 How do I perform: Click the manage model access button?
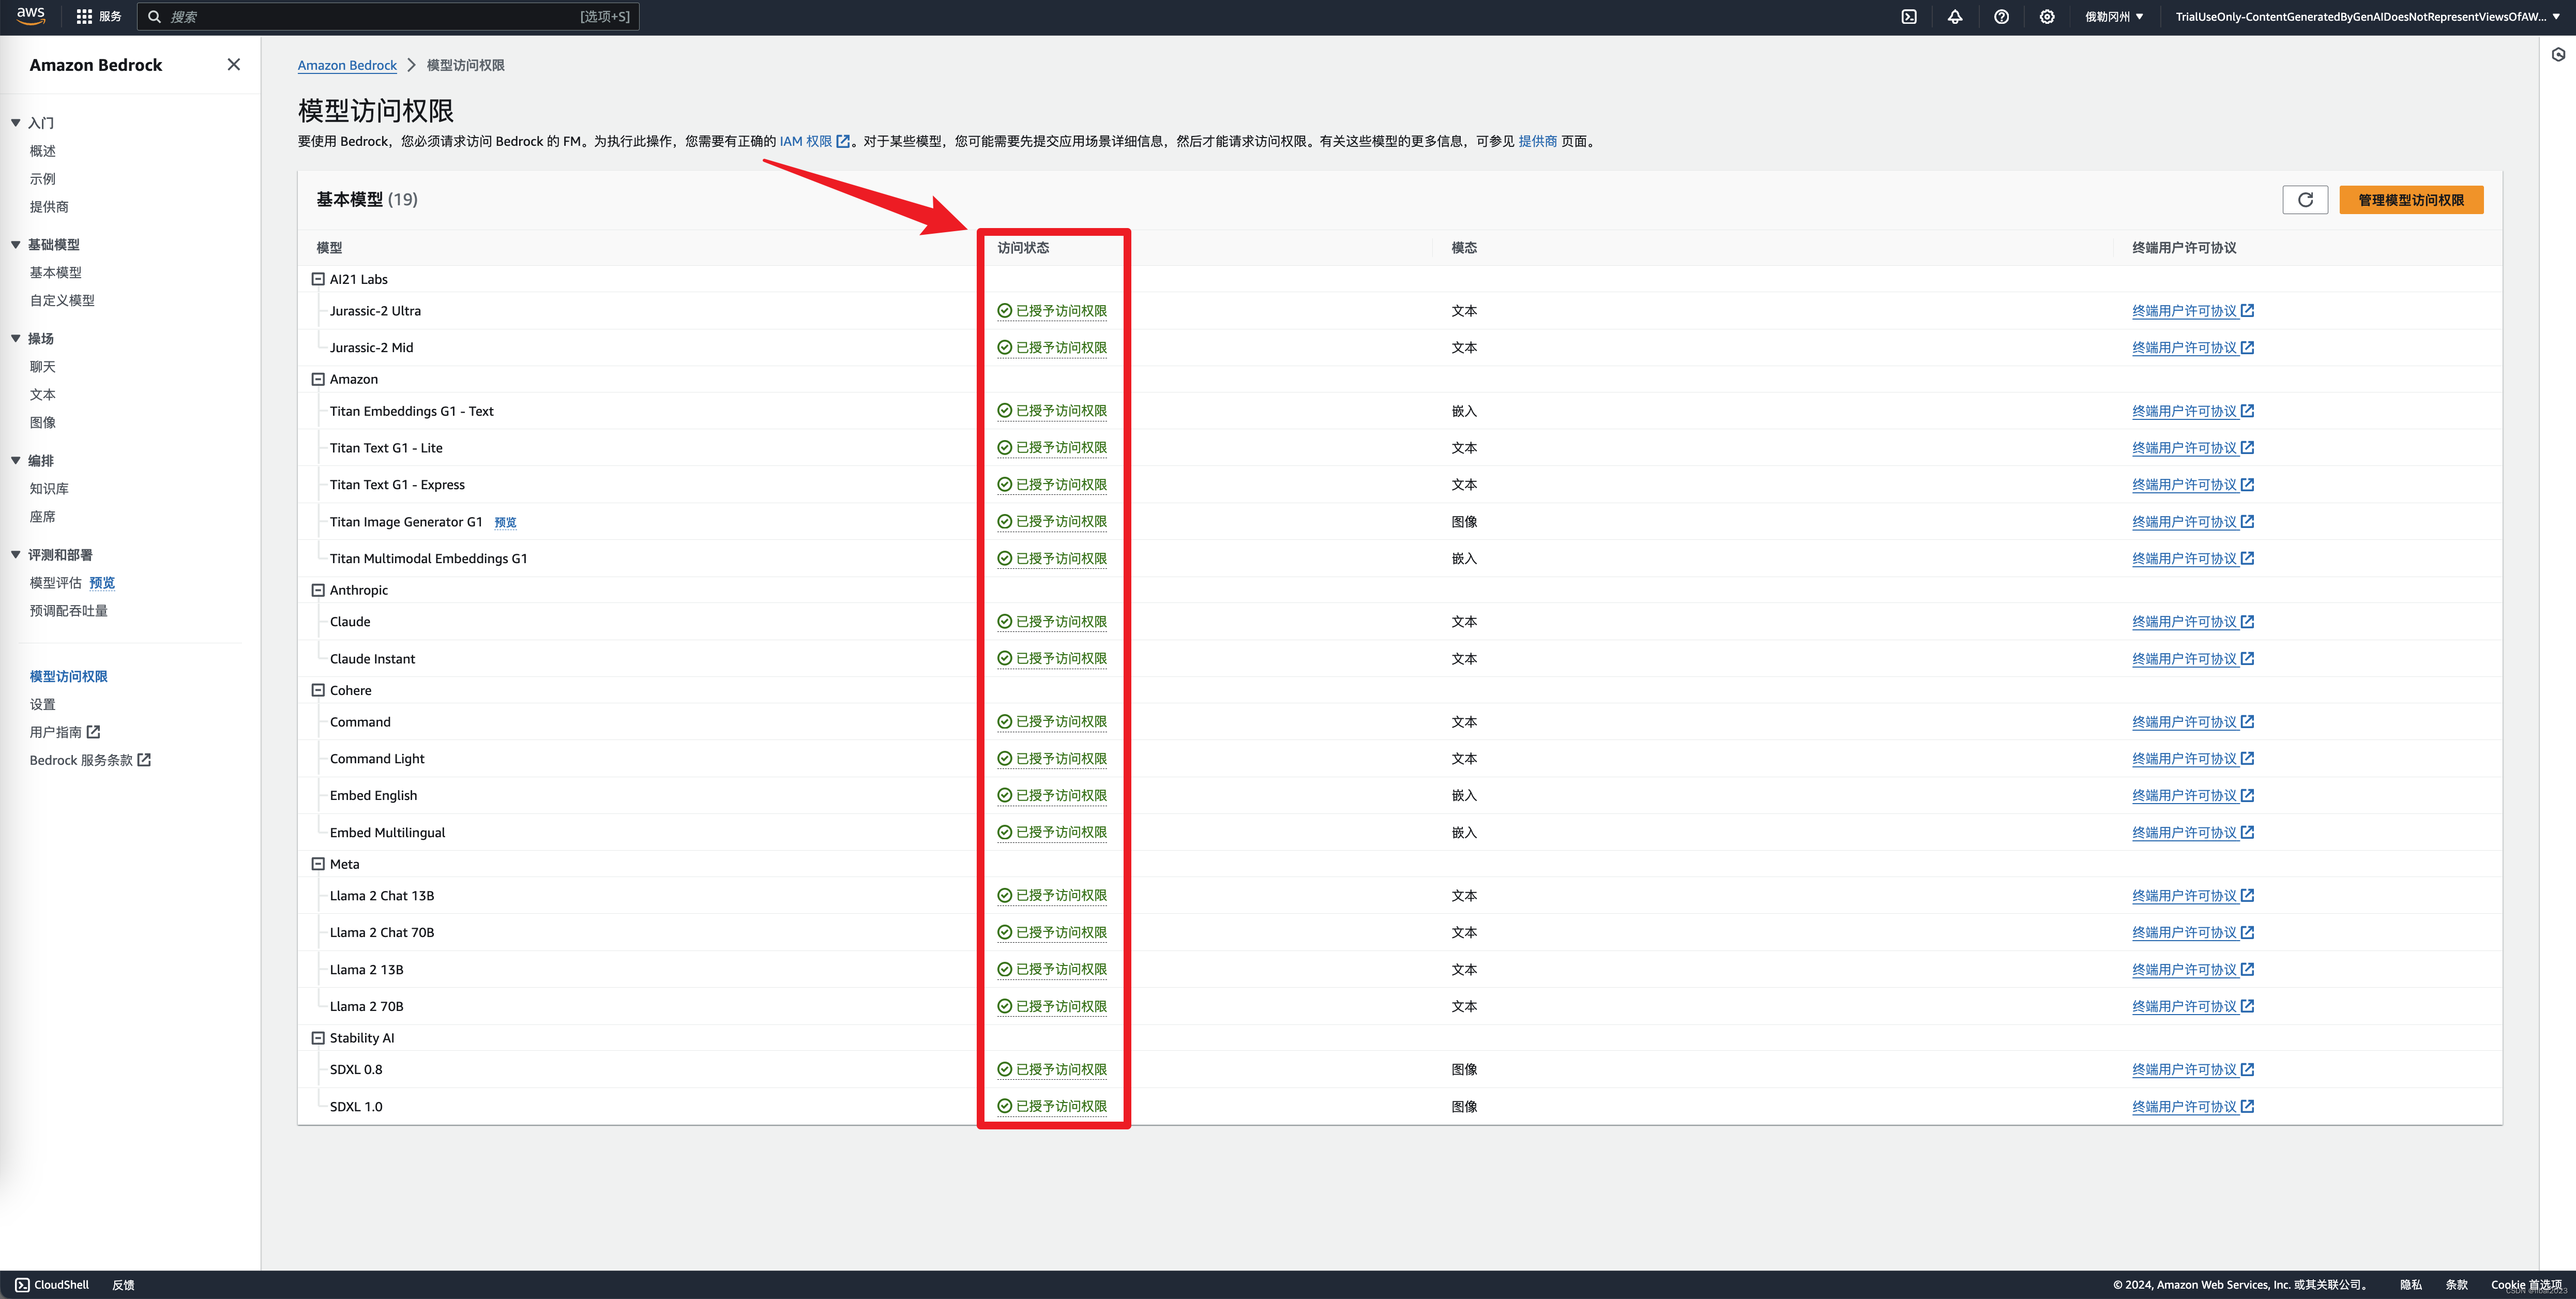click(2410, 199)
